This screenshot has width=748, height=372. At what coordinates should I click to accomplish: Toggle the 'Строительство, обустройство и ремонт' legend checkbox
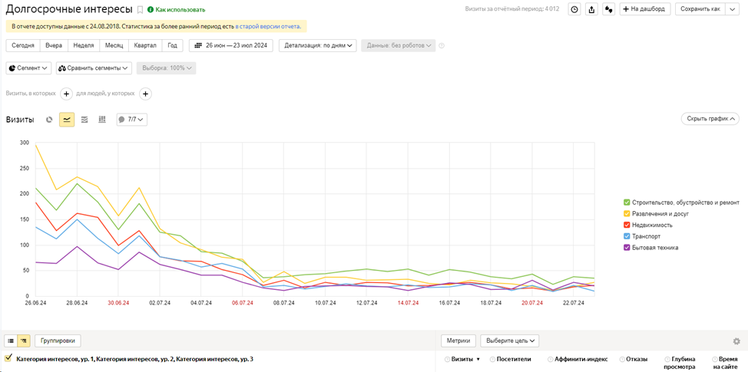click(627, 202)
